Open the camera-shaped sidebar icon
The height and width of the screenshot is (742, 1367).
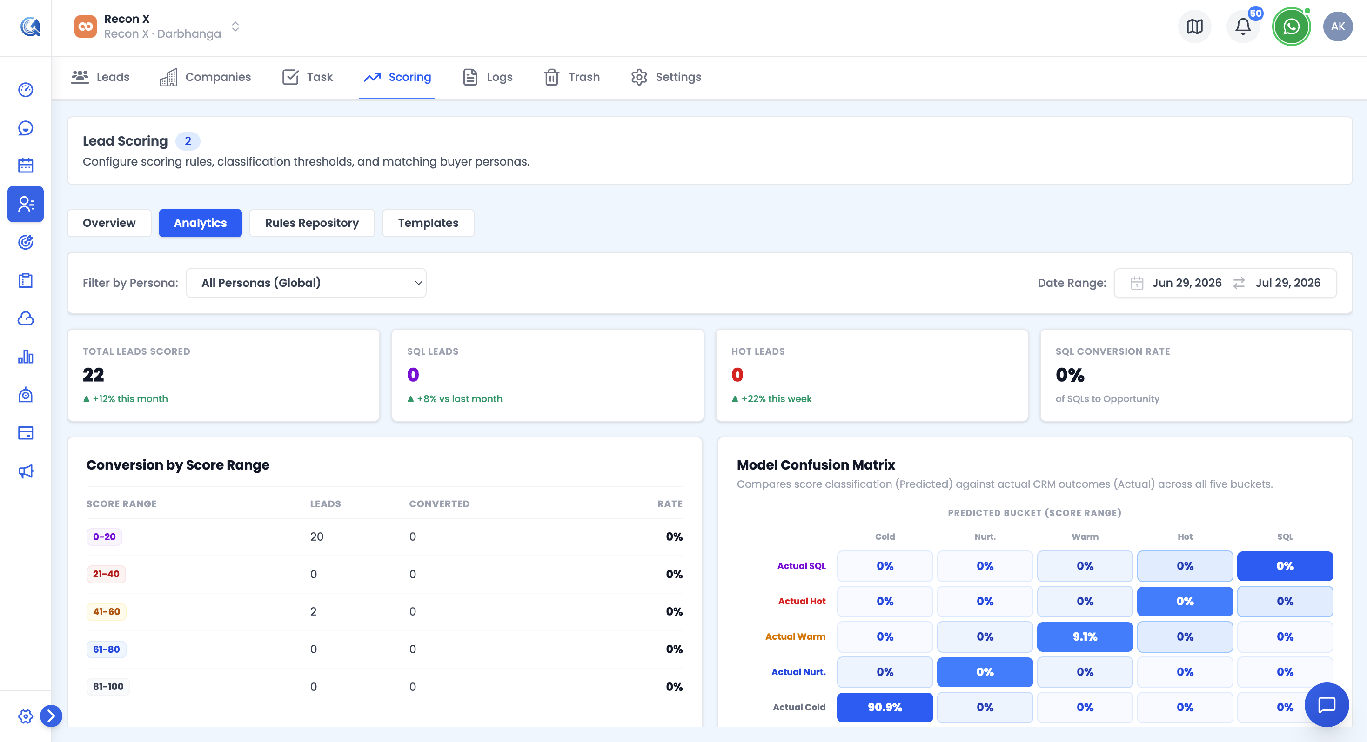tap(26, 395)
